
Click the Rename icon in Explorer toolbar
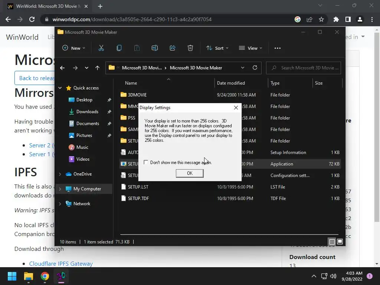coord(155,48)
